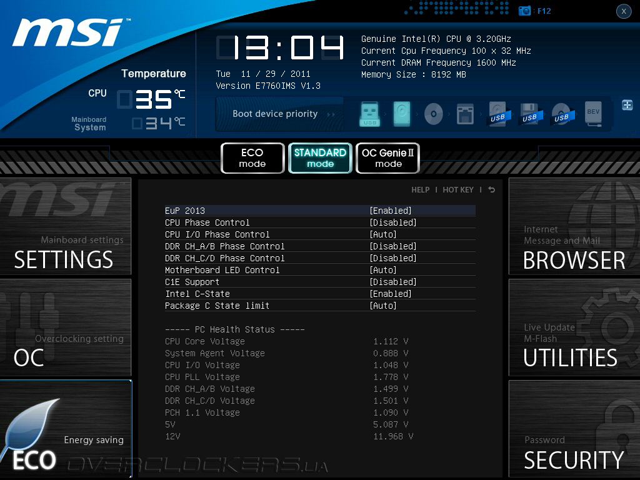The image size is (640, 480).
Task: Change the EuP 2013 [Enabled] value
Action: [x=391, y=211]
